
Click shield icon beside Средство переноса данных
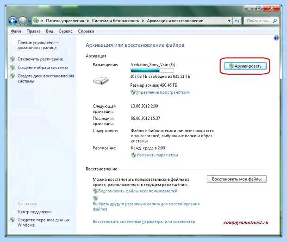(12, 220)
